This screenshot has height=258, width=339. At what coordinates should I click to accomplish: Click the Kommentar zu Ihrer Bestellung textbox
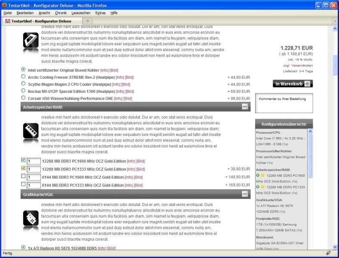pos(284,103)
